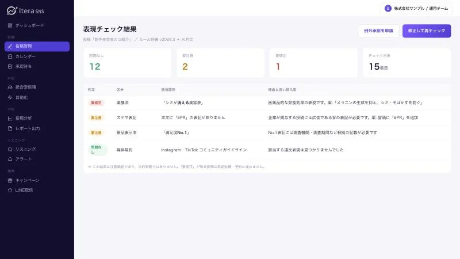Click the green 問題なし badge in 媒体規約 row
460x259 pixels.
[x=98, y=150]
